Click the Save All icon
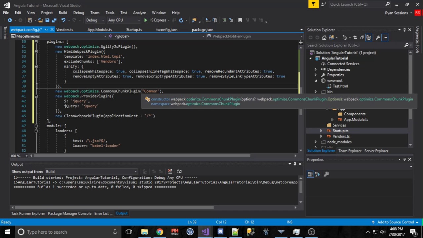Viewport: 423px width, 238px height. click(x=54, y=20)
